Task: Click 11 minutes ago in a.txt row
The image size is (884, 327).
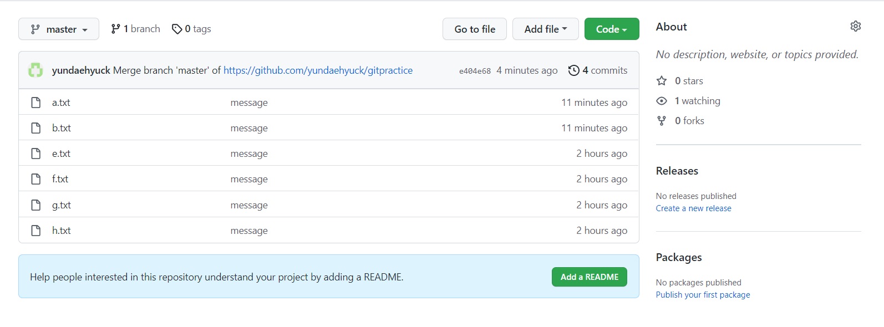Action: click(x=595, y=103)
